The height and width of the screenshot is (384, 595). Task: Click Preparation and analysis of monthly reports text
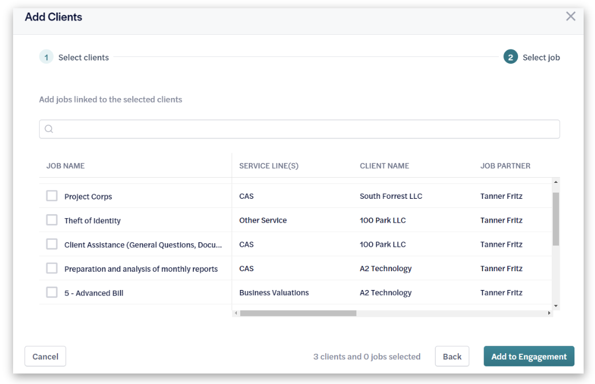(141, 269)
